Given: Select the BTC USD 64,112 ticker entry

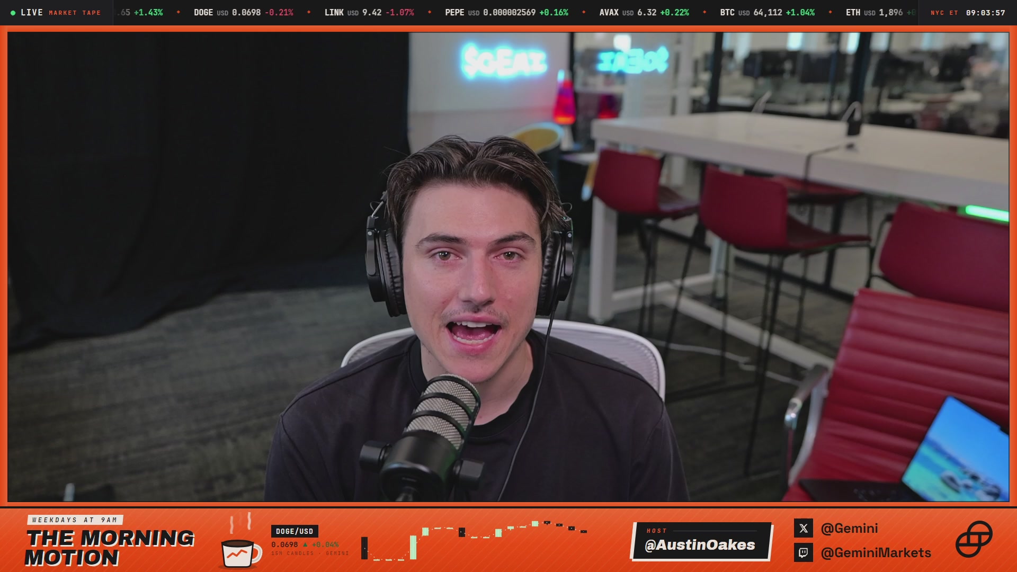Looking at the screenshot, I should tap(767, 12).
